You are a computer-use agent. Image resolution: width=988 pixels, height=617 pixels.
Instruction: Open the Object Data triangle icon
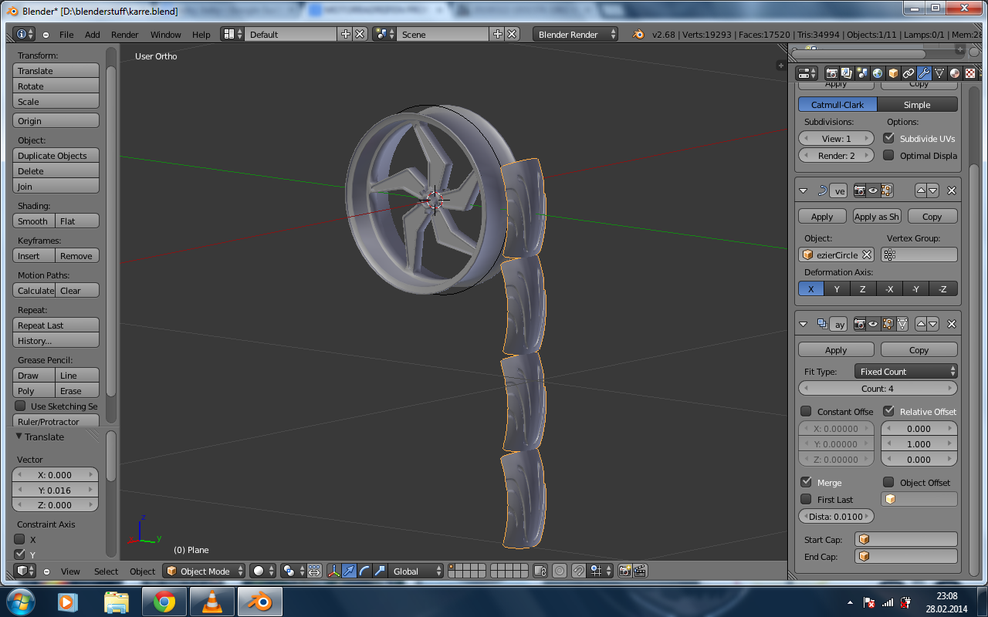(x=939, y=73)
